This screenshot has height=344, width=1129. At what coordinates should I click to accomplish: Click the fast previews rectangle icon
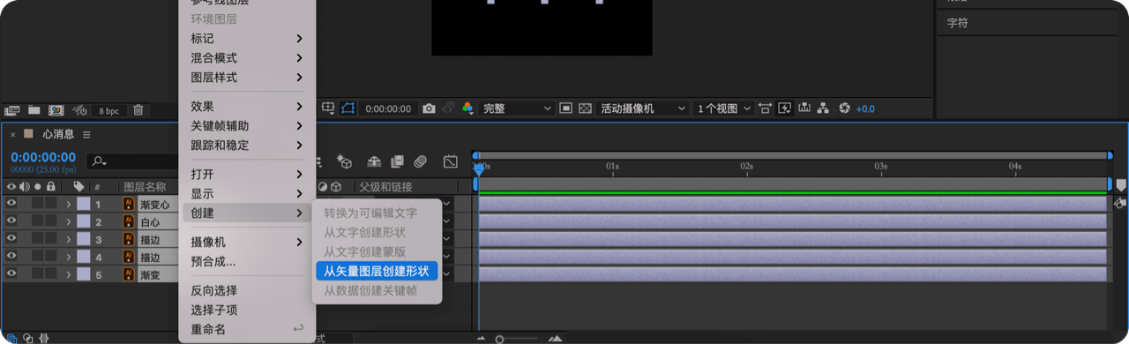coord(566,108)
